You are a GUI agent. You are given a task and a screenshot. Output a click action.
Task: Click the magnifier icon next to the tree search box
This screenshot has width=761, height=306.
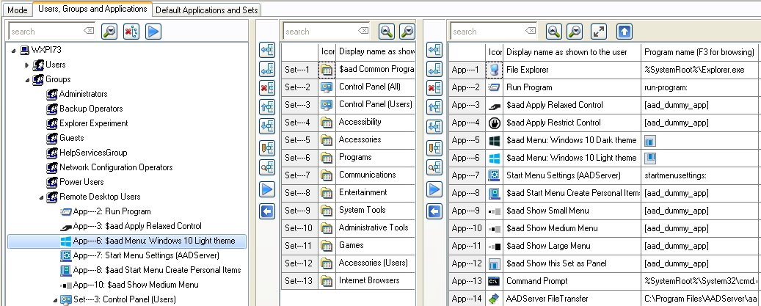point(109,32)
